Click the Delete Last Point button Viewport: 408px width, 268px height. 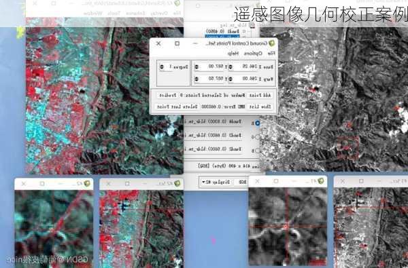point(177,107)
